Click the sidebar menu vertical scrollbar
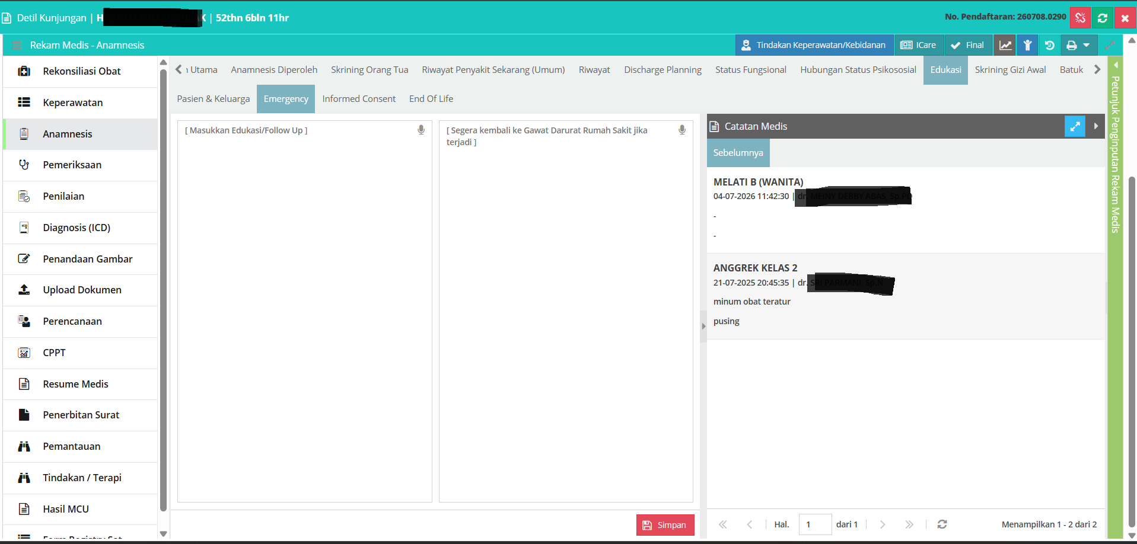The height and width of the screenshot is (544, 1137). tap(163, 290)
